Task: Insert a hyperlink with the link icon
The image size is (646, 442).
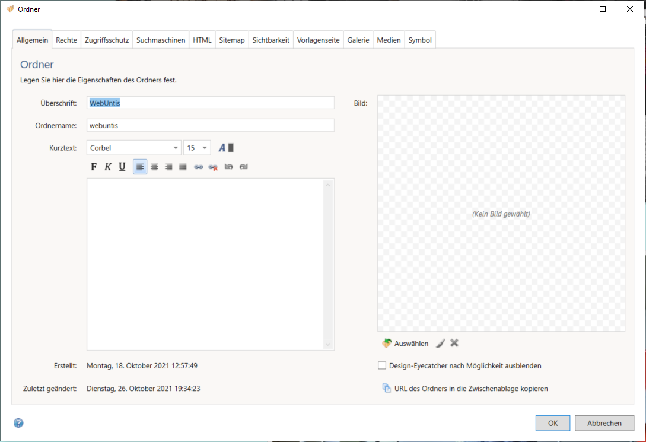Action: click(x=199, y=167)
